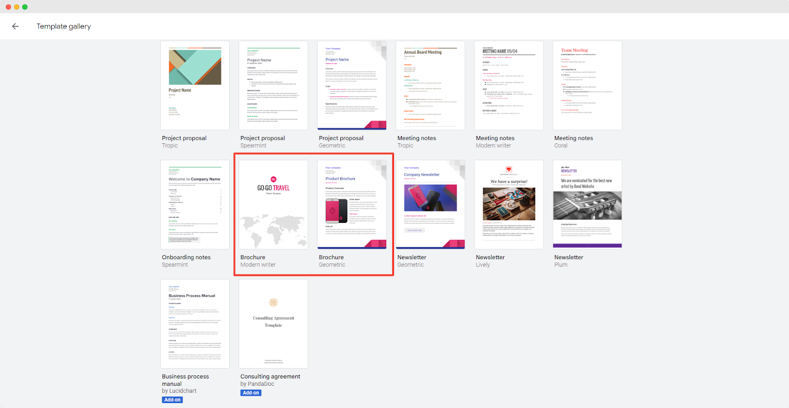Screen dimensions: 789x408
Task: Open Meeting notes Coral template thumbnail
Action: click(x=587, y=85)
